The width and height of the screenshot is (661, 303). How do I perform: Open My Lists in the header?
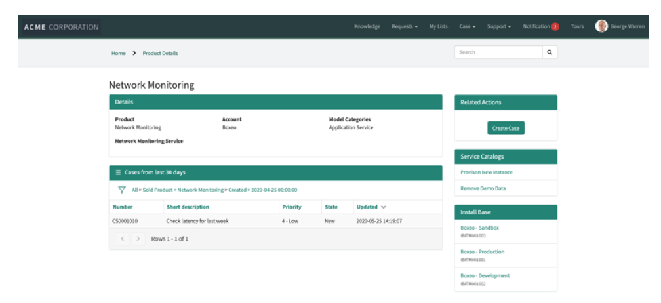click(x=439, y=26)
